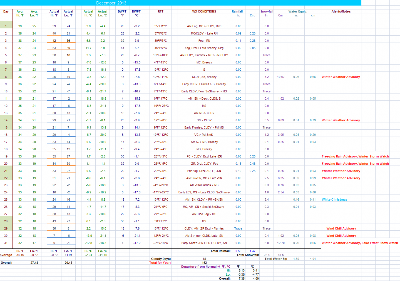Select the green-highlighted Day 14 cell

coord(6,120)
